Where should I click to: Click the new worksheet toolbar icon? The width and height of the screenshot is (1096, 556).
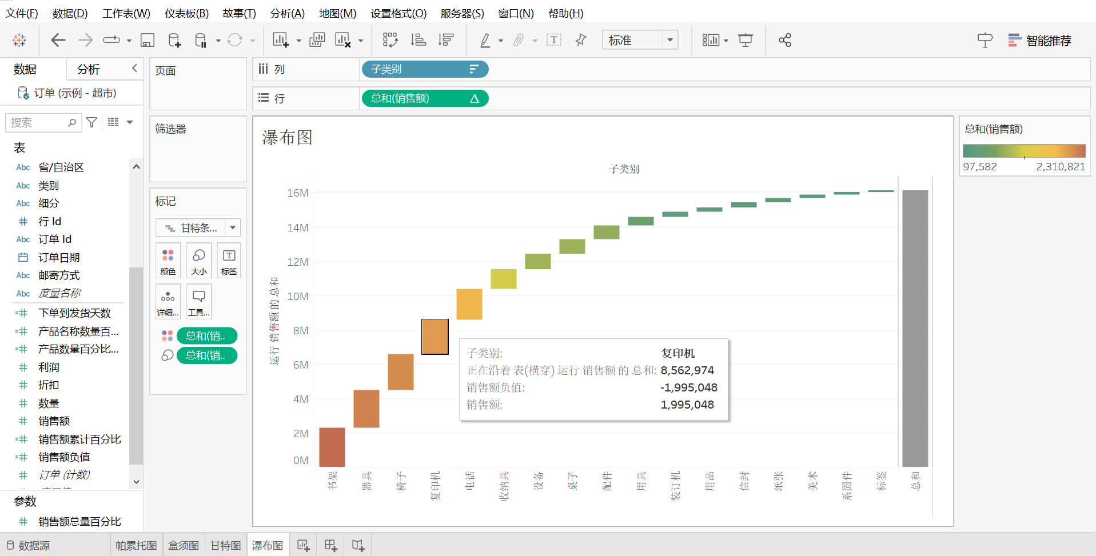(281, 40)
